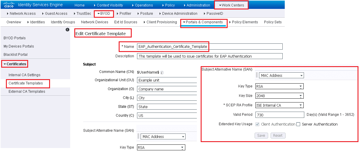Go to Network Devices tab

[x=95, y=22]
